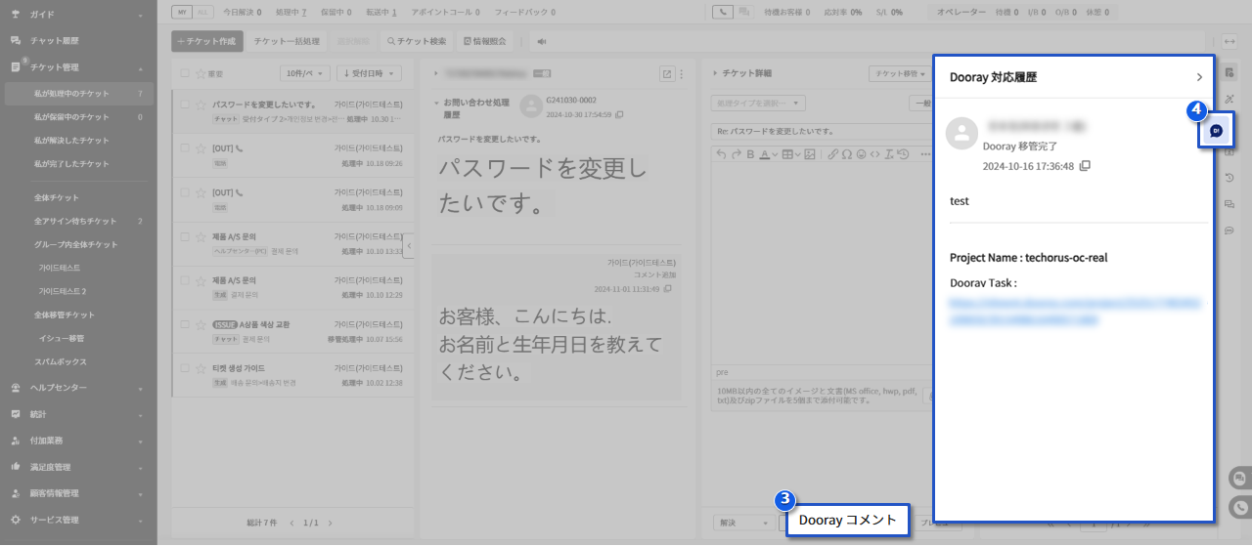The height and width of the screenshot is (546, 1252).
Task: Open the 10件 per page dropdown
Action: pyautogui.click(x=304, y=73)
